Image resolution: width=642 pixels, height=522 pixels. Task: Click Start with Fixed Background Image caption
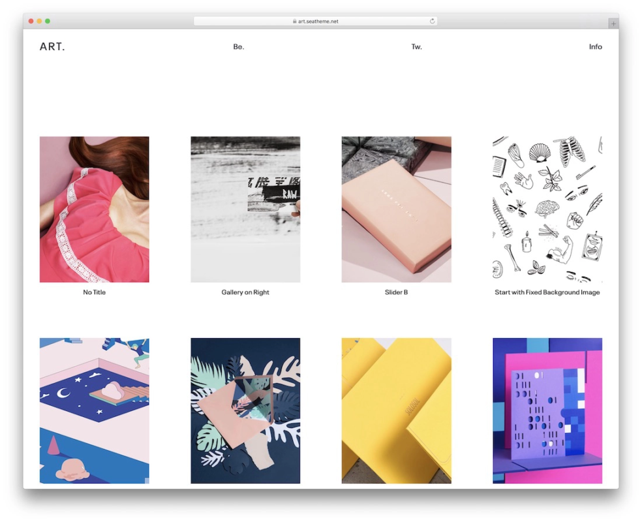tap(547, 292)
